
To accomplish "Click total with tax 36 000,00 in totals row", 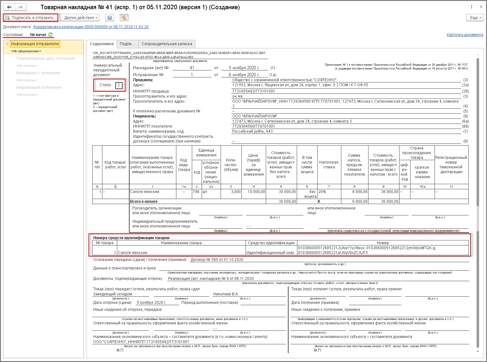I will pyautogui.click(x=384, y=202).
